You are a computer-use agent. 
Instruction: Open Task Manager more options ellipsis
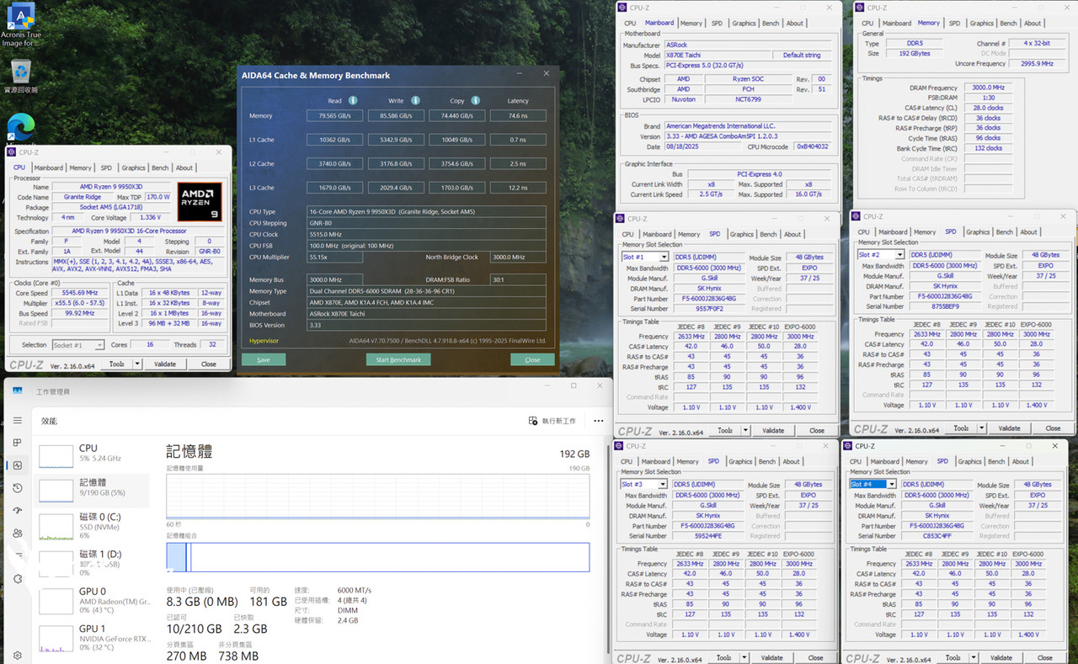(x=598, y=421)
